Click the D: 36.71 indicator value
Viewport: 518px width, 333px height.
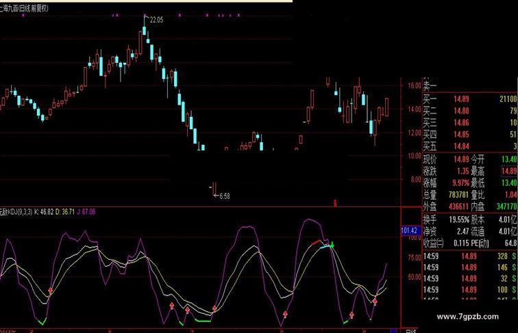click(x=64, y=212)
